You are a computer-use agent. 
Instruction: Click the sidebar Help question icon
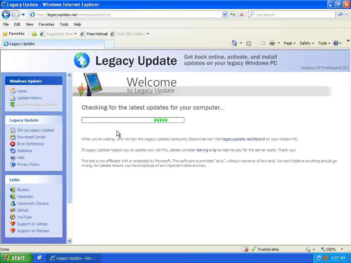13,158
